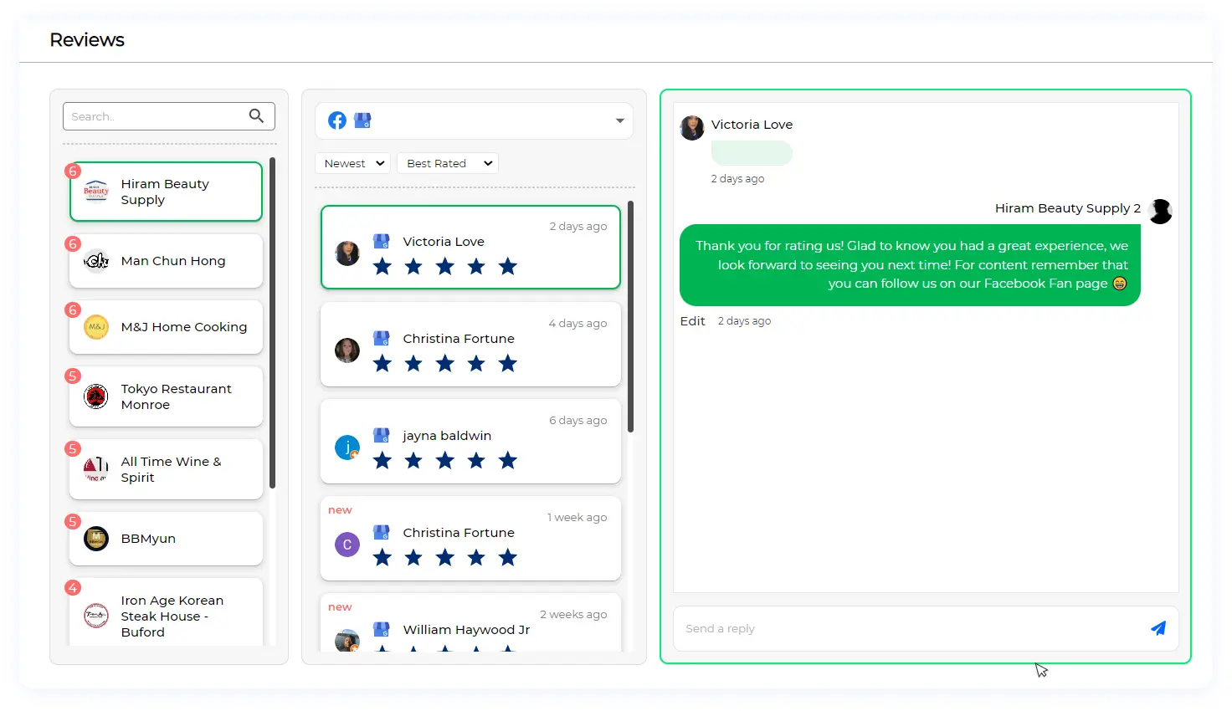Screen dimensions: 1232x711
Task: Select All Time Wine & Spirit business
Action: click(x=166, y=469)
